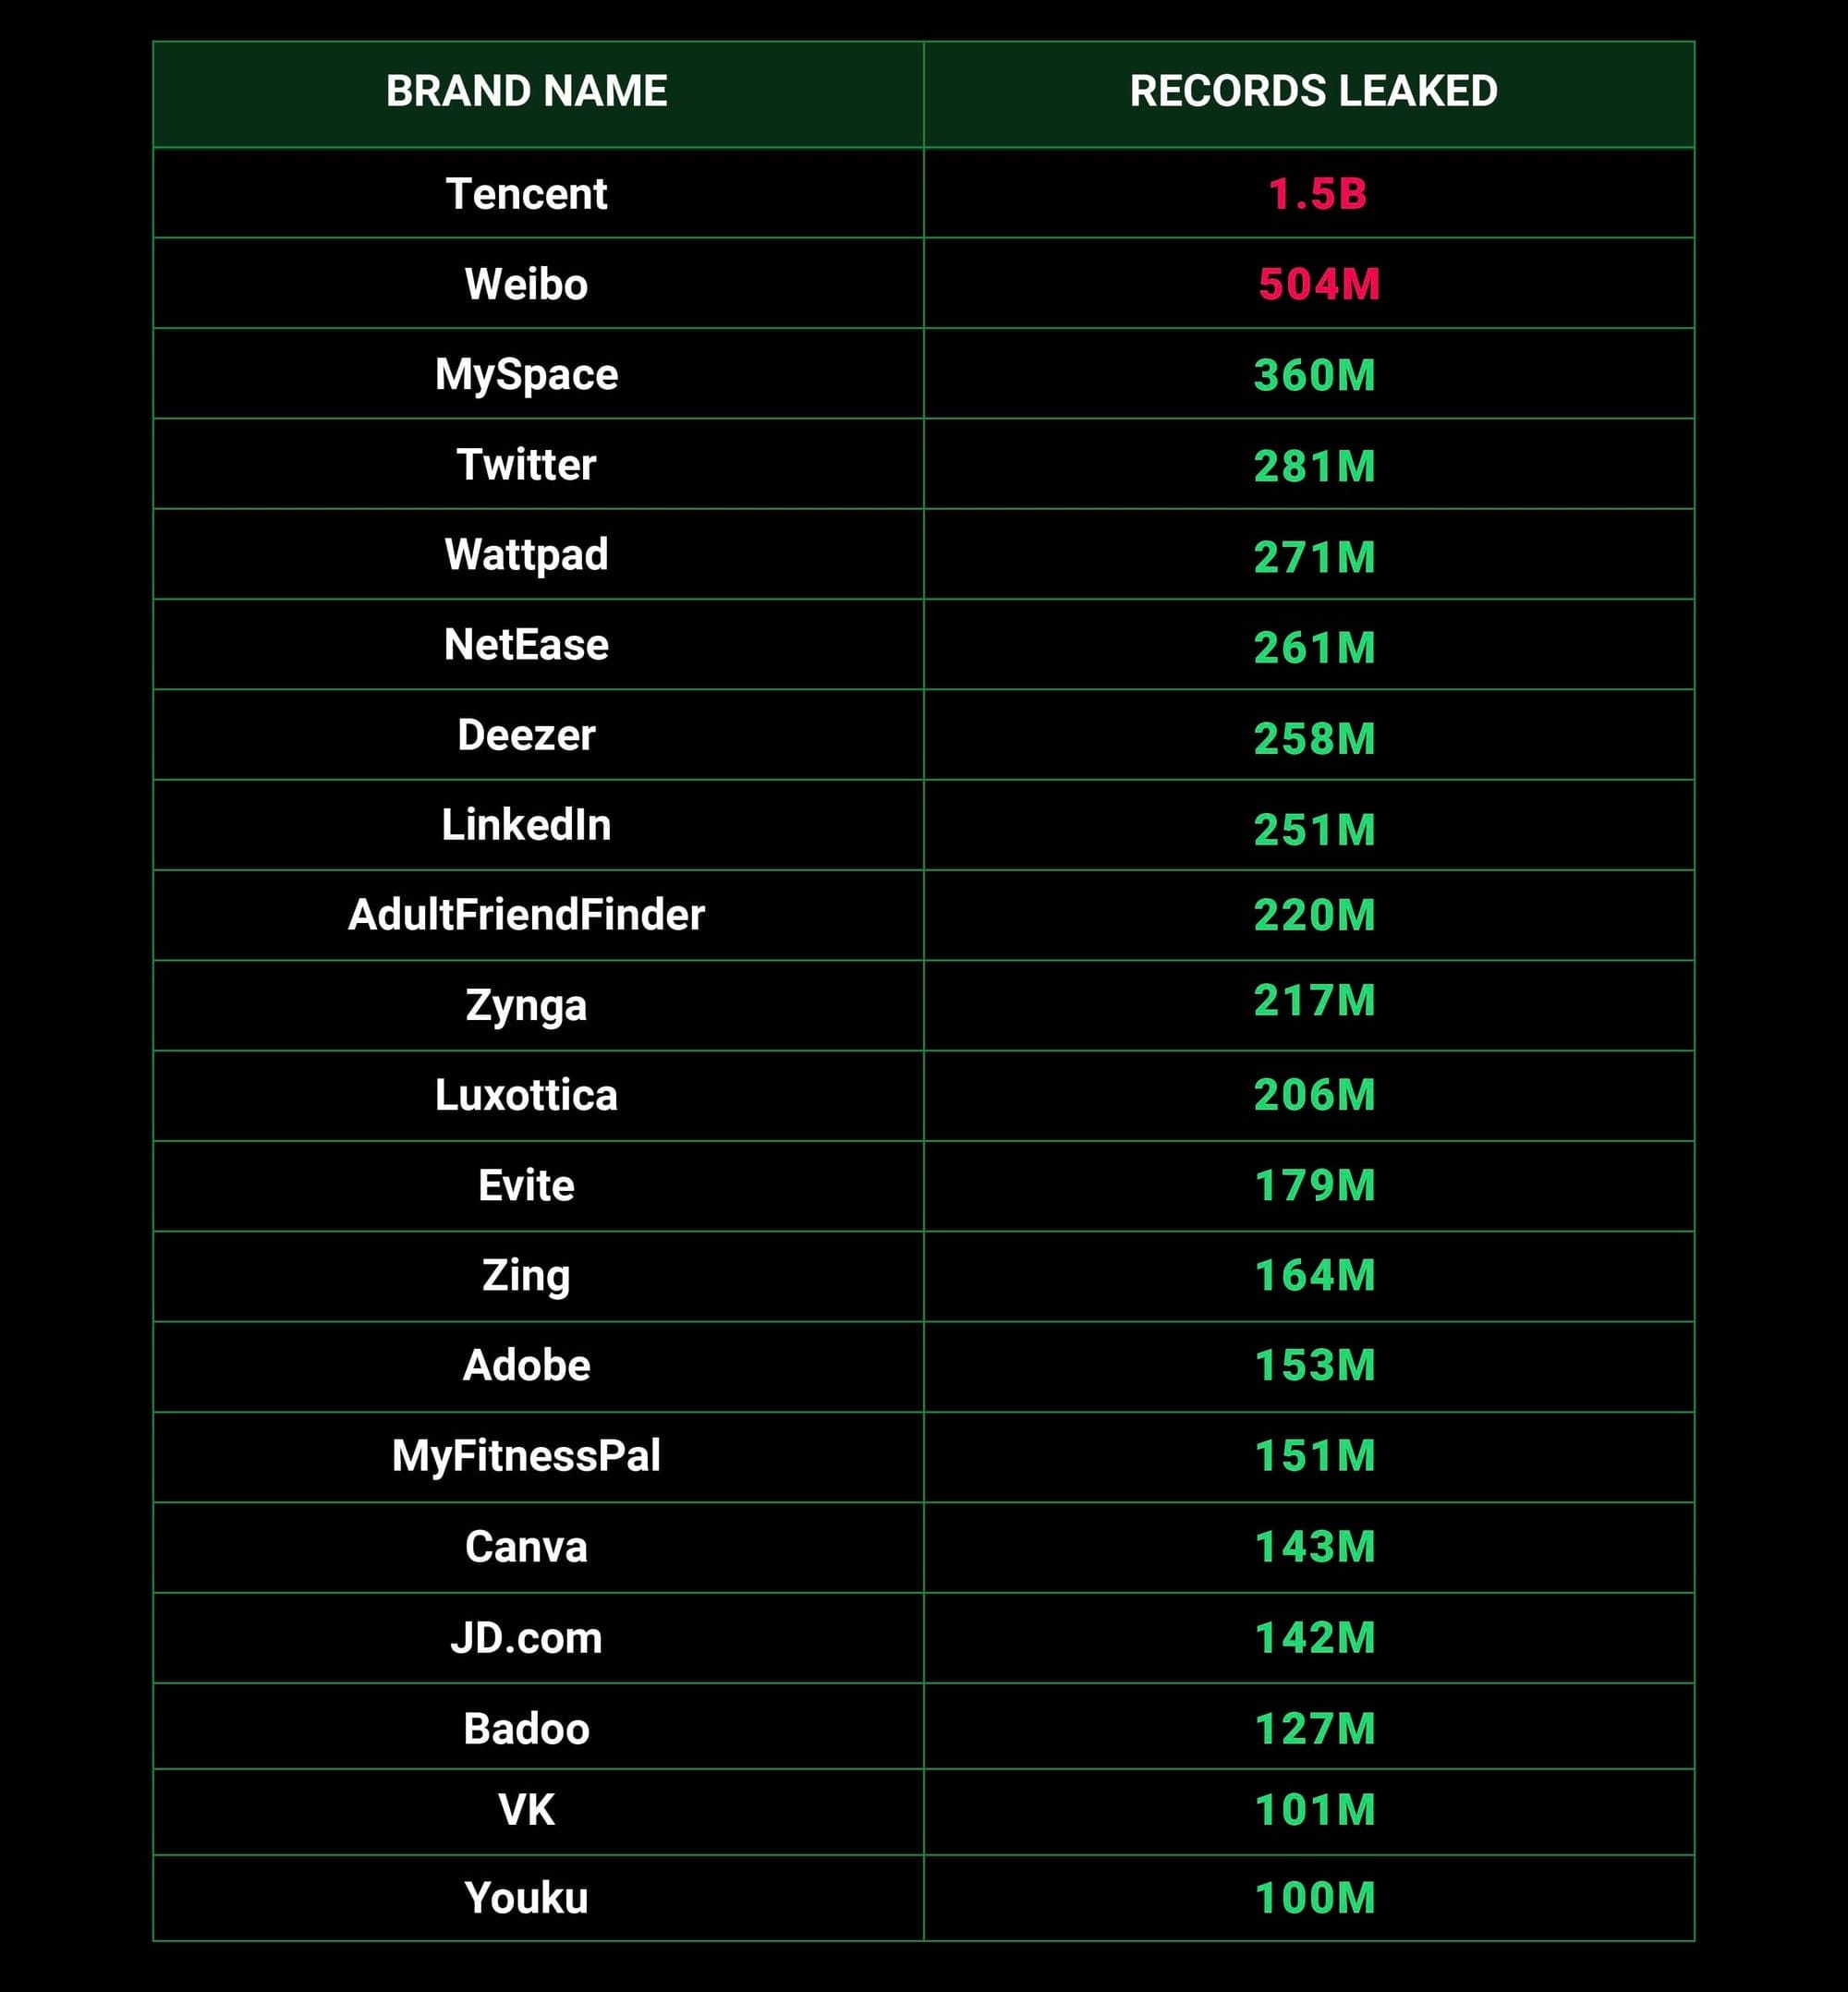Viewport: 1848px width, 1992px height.
Task: Select the Luxottica brand cell
Action: click(526, 1095)
